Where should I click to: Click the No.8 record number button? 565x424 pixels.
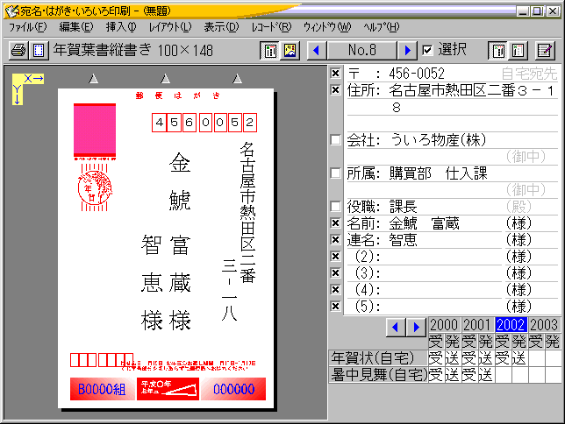pos(362,51)
